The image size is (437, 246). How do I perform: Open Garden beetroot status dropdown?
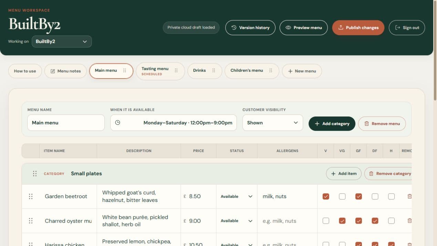point(237,196)
